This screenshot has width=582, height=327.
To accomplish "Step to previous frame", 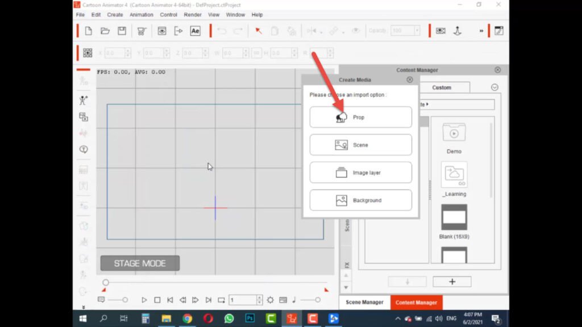I will (x=182, y=300).
